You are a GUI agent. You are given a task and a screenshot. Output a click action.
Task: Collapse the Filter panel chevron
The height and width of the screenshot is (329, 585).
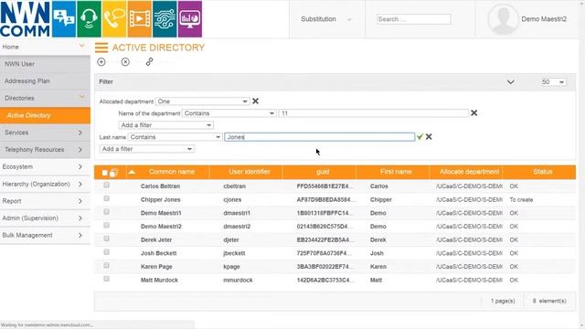pyautogui.click(x=511, y=82)
